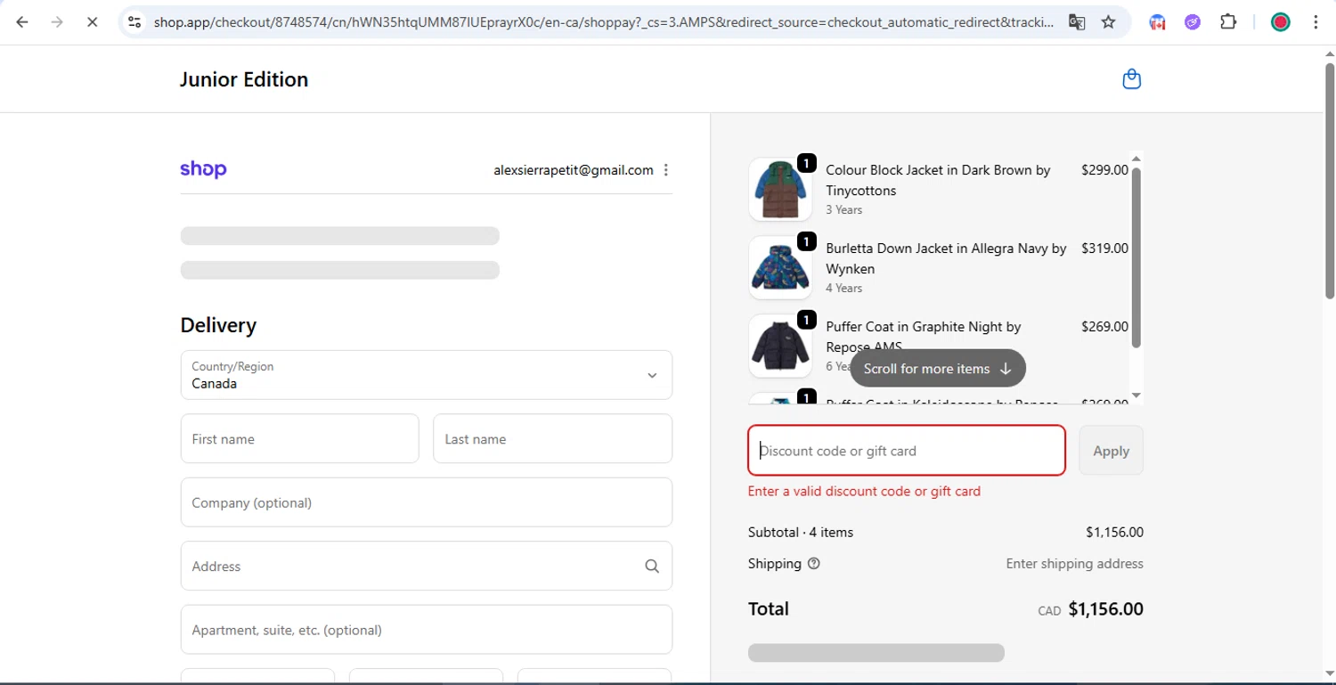Image resolution: width=1336 pixels, height=685 pixels.
Task: Click the order list scroll-down arrow
Action: tap(1136, 396)
